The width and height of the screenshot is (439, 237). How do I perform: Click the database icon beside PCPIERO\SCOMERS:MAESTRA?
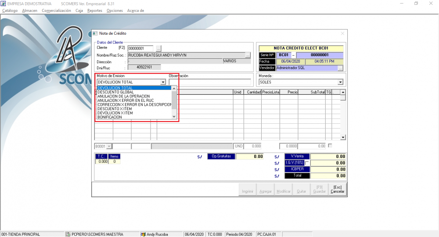[68, 234]
